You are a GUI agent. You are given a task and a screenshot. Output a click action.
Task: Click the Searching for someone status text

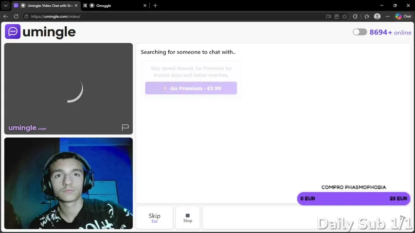pyautogui.click(x=188, y=52)
